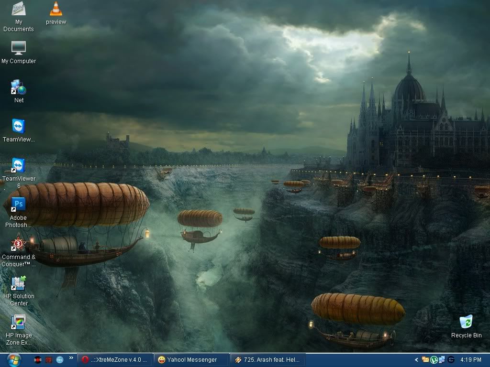This screenshot has height=367, width=490.
Task: Select the TeamView... desktop icon
Action: [19, 130]
